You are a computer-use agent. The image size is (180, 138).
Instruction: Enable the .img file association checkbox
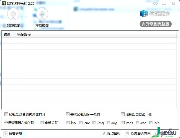coord(94,123)
